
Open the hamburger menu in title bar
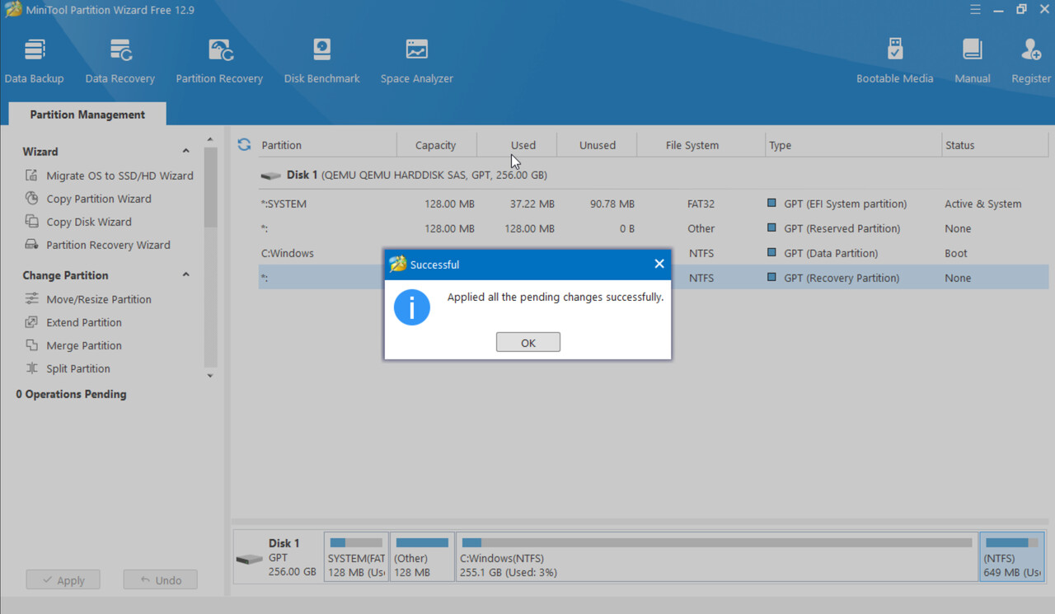tap(975, 9)
